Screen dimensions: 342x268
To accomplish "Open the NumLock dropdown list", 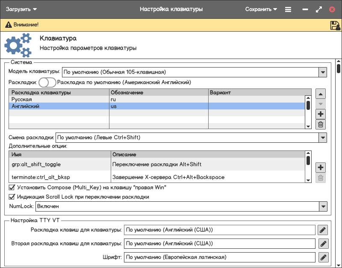I will (x=323, y=206).
